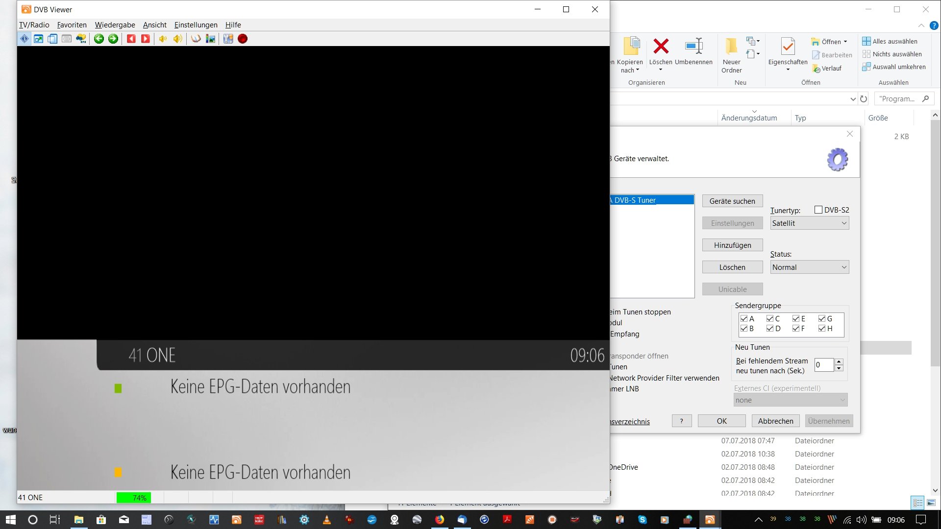This screenshot has height=529, width=941.
Task: Open the Tunertyp Satellit dropdown
Action: click(x=809, y=223)
